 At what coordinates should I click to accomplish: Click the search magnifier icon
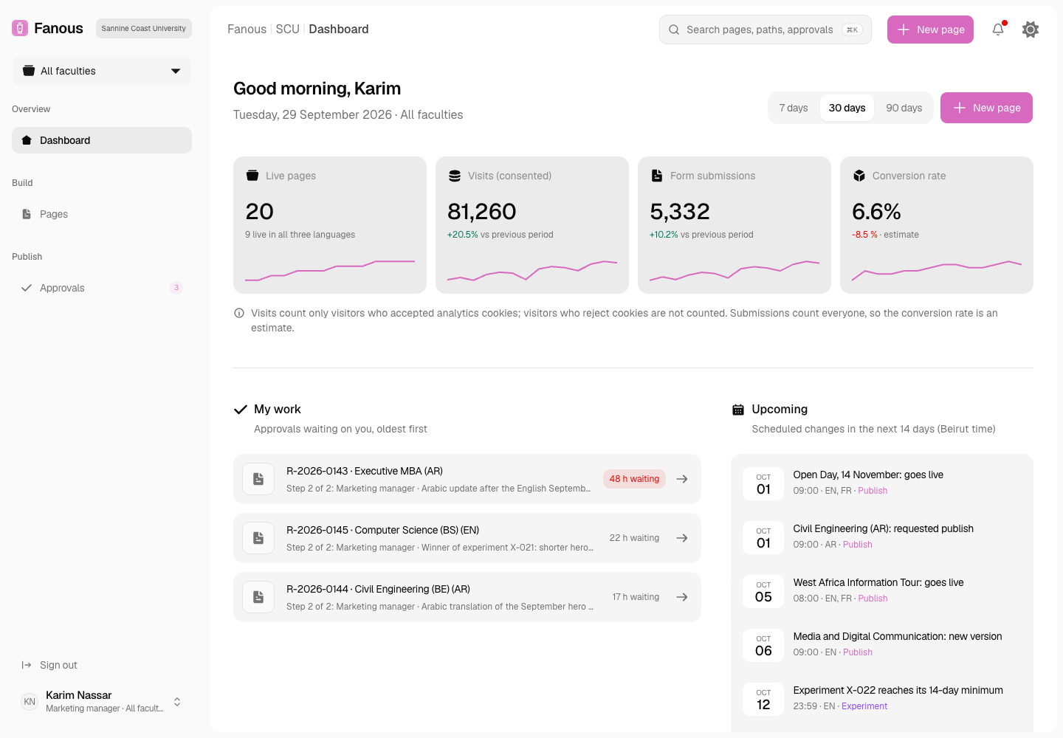coord(674,30)
